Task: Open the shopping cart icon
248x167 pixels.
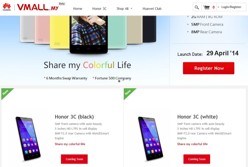Action: [x=206, y=7]
